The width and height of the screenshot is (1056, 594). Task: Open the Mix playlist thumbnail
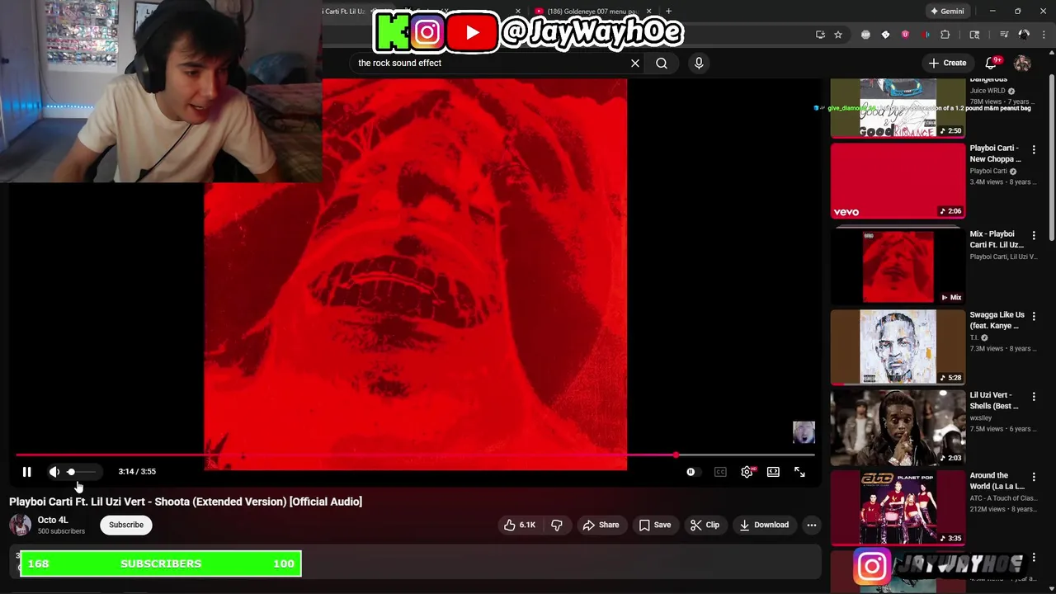click(898, 266)
